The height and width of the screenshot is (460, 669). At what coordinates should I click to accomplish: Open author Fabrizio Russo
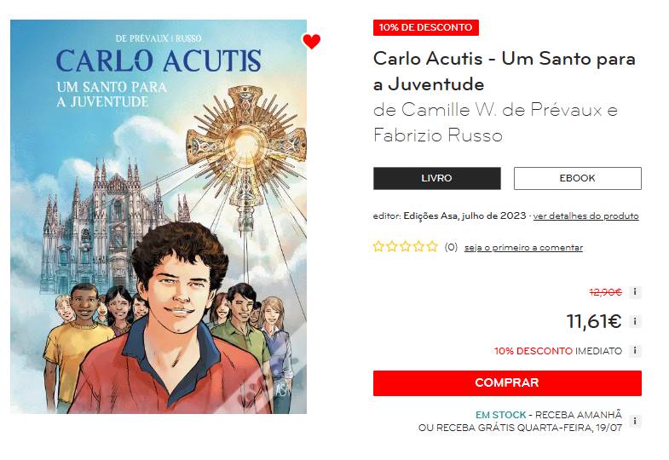(438, 135)
